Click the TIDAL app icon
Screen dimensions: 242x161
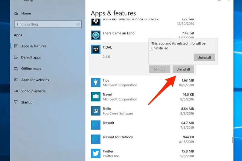click(x=96, y=50)
